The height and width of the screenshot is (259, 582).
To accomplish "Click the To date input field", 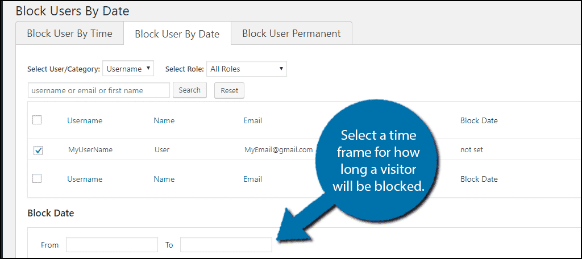I will [226, 245].
